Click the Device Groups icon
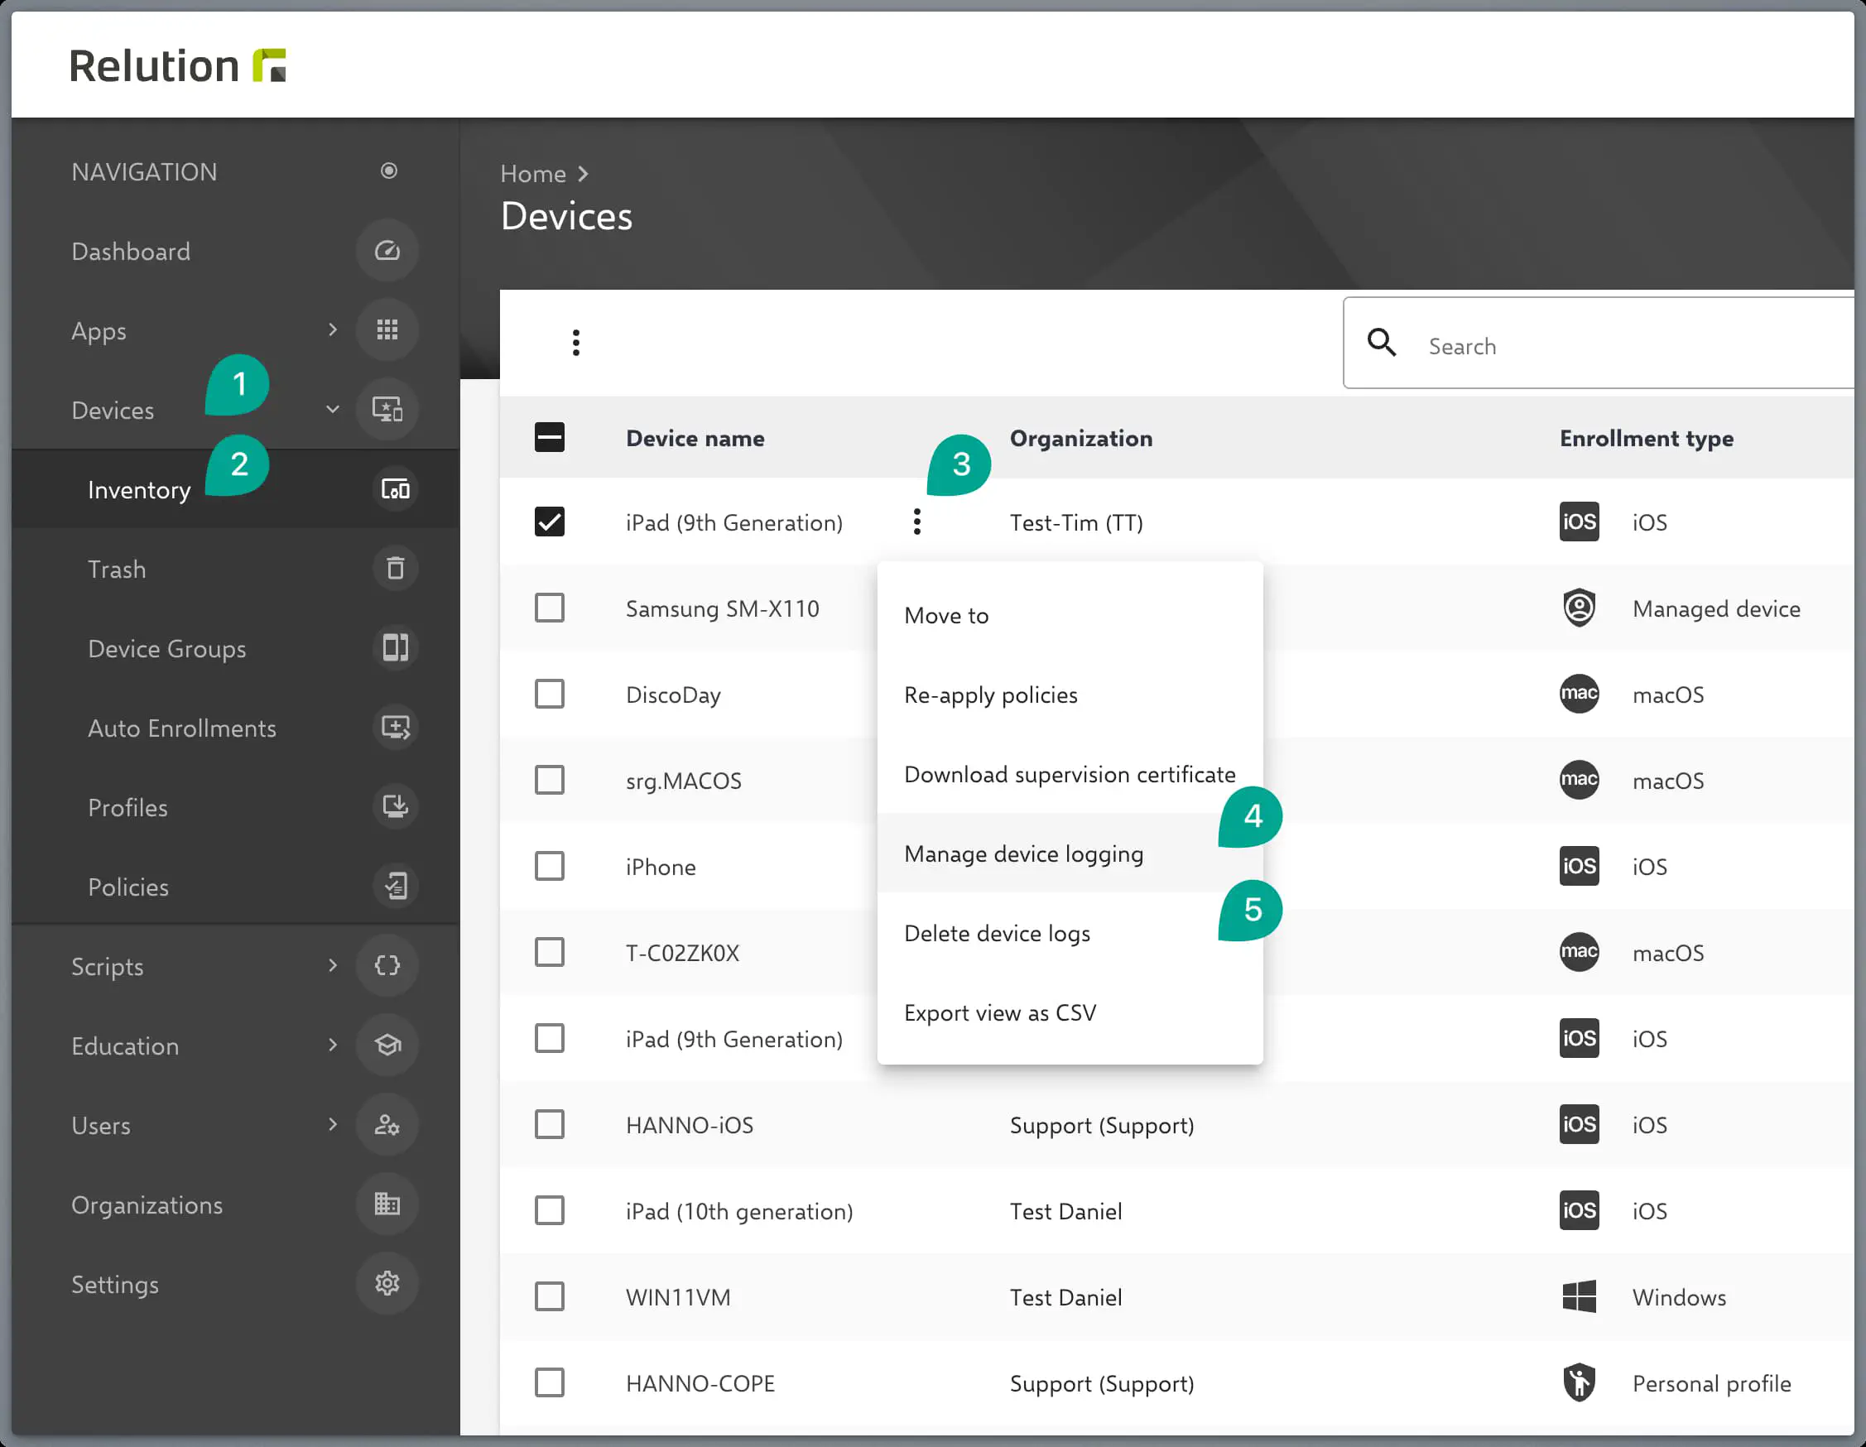 (x=396, y=648)
